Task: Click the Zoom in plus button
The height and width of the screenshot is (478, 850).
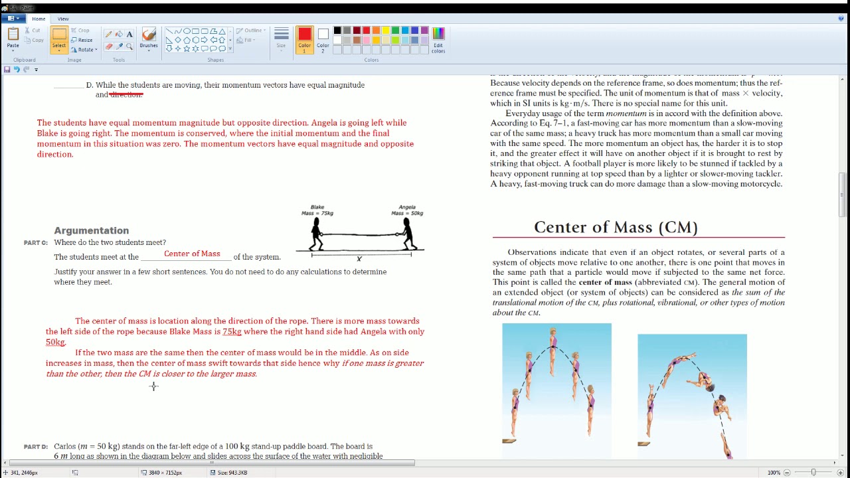Action: (840, 473)
